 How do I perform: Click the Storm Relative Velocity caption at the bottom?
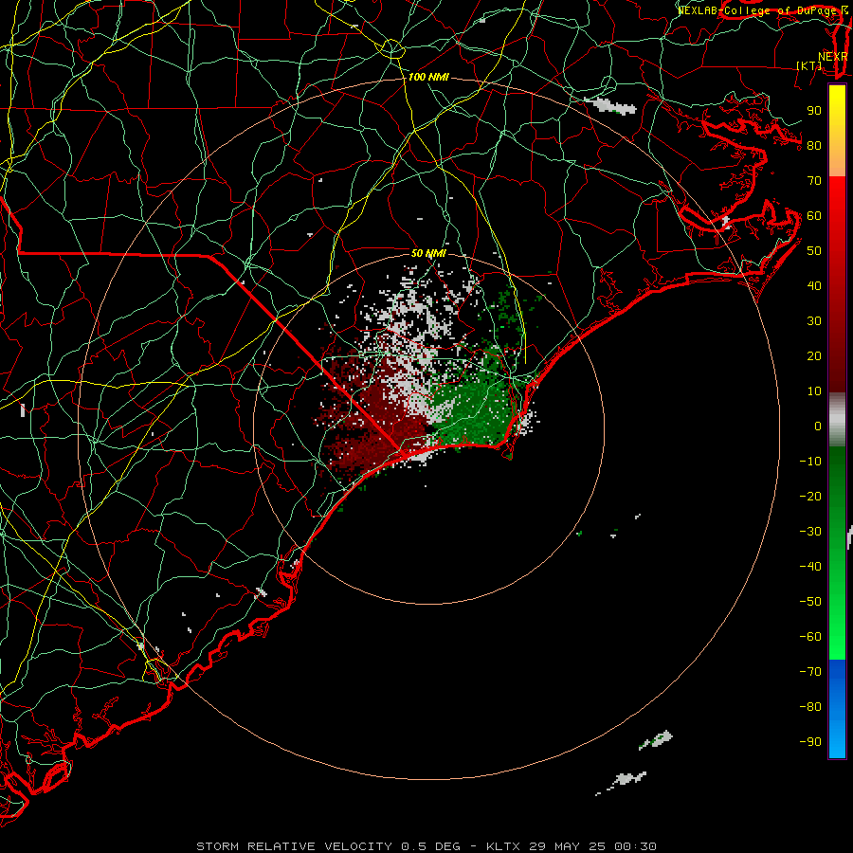click(x=426, y=846)
